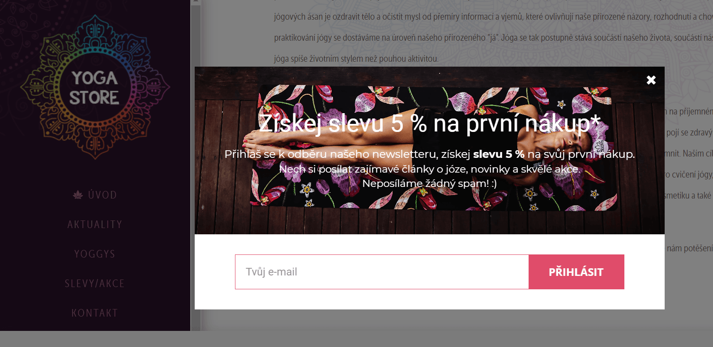The height and width of the screenshot is (347, 713).
Task: Click the headline Získej slevu 5 % na první nákup
Action: (x=429, y=123)
